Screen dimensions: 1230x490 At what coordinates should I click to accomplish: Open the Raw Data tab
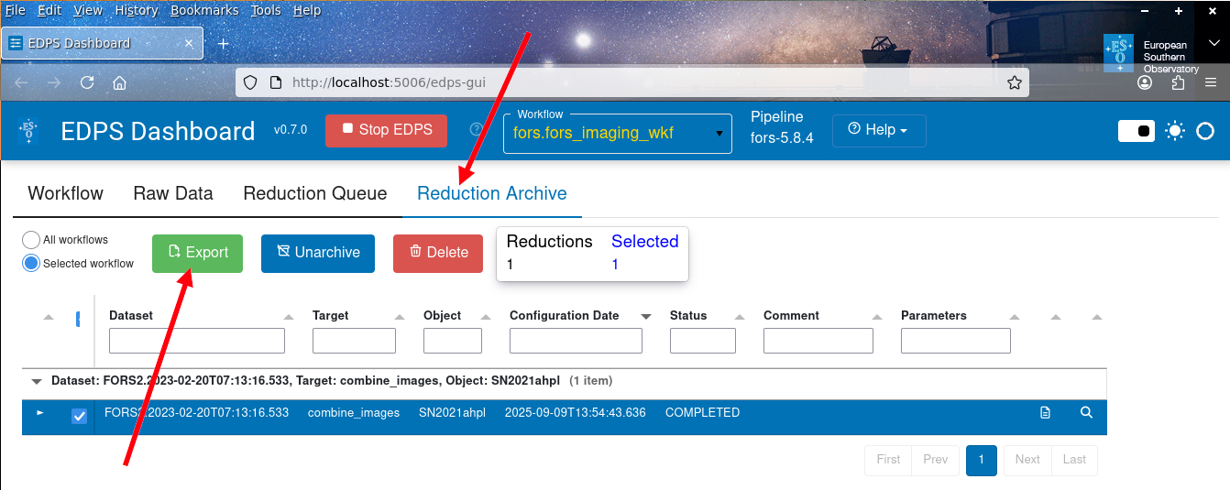click(x=173, y=193)
